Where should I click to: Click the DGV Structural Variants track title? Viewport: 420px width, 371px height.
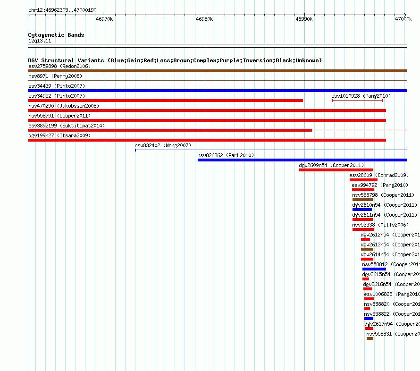coord(175,60)
